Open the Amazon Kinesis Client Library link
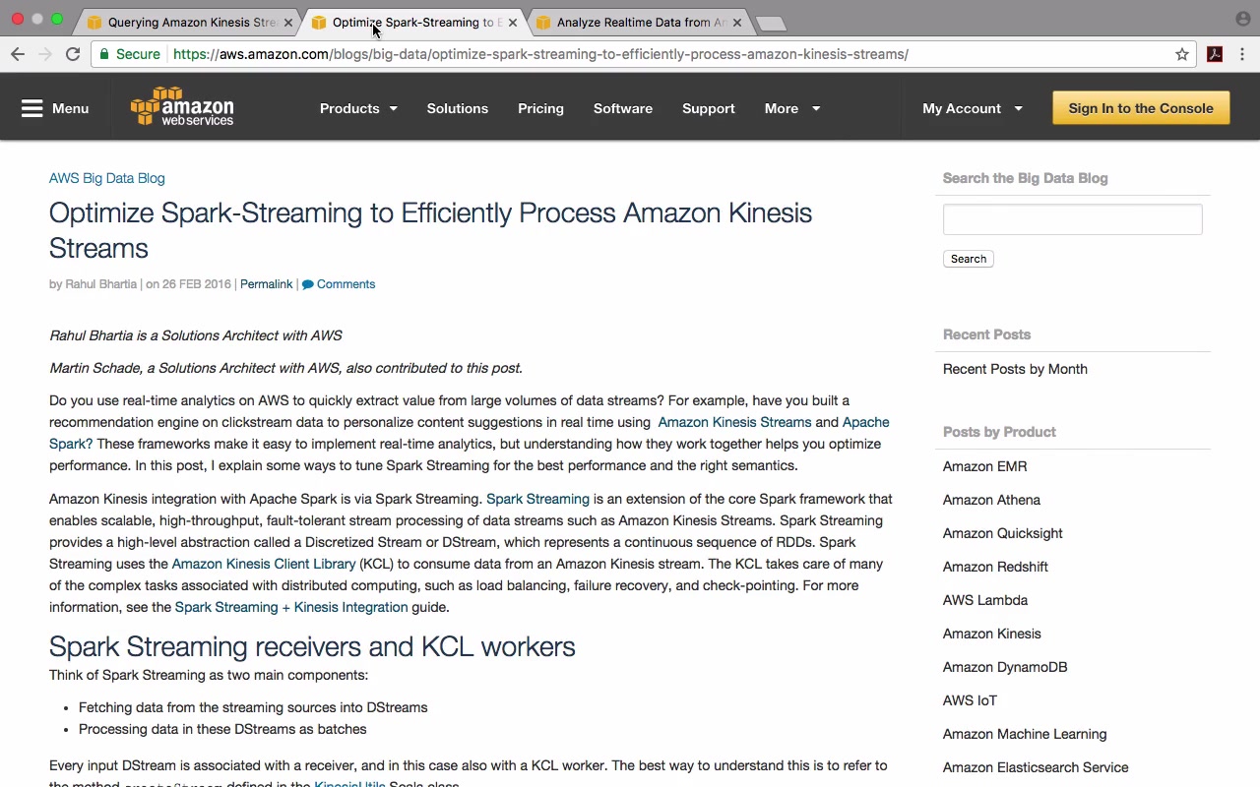 264,564
